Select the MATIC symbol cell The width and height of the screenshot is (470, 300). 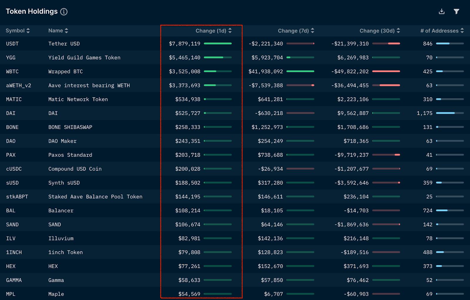click(x=14, y=99)
